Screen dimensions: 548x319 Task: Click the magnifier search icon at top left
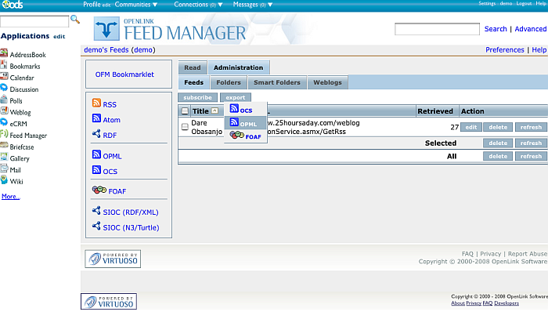click(x=75, y=19)
